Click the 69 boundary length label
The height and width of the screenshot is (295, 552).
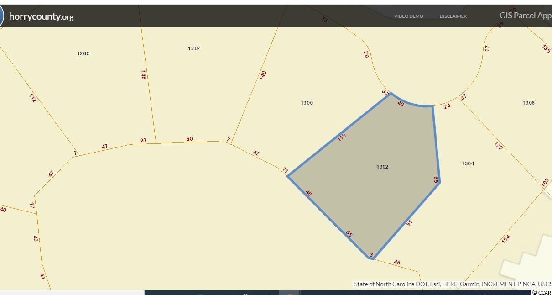coord(436,180)
